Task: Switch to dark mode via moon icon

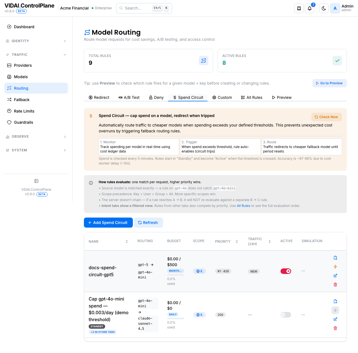Action: point(324,8)
